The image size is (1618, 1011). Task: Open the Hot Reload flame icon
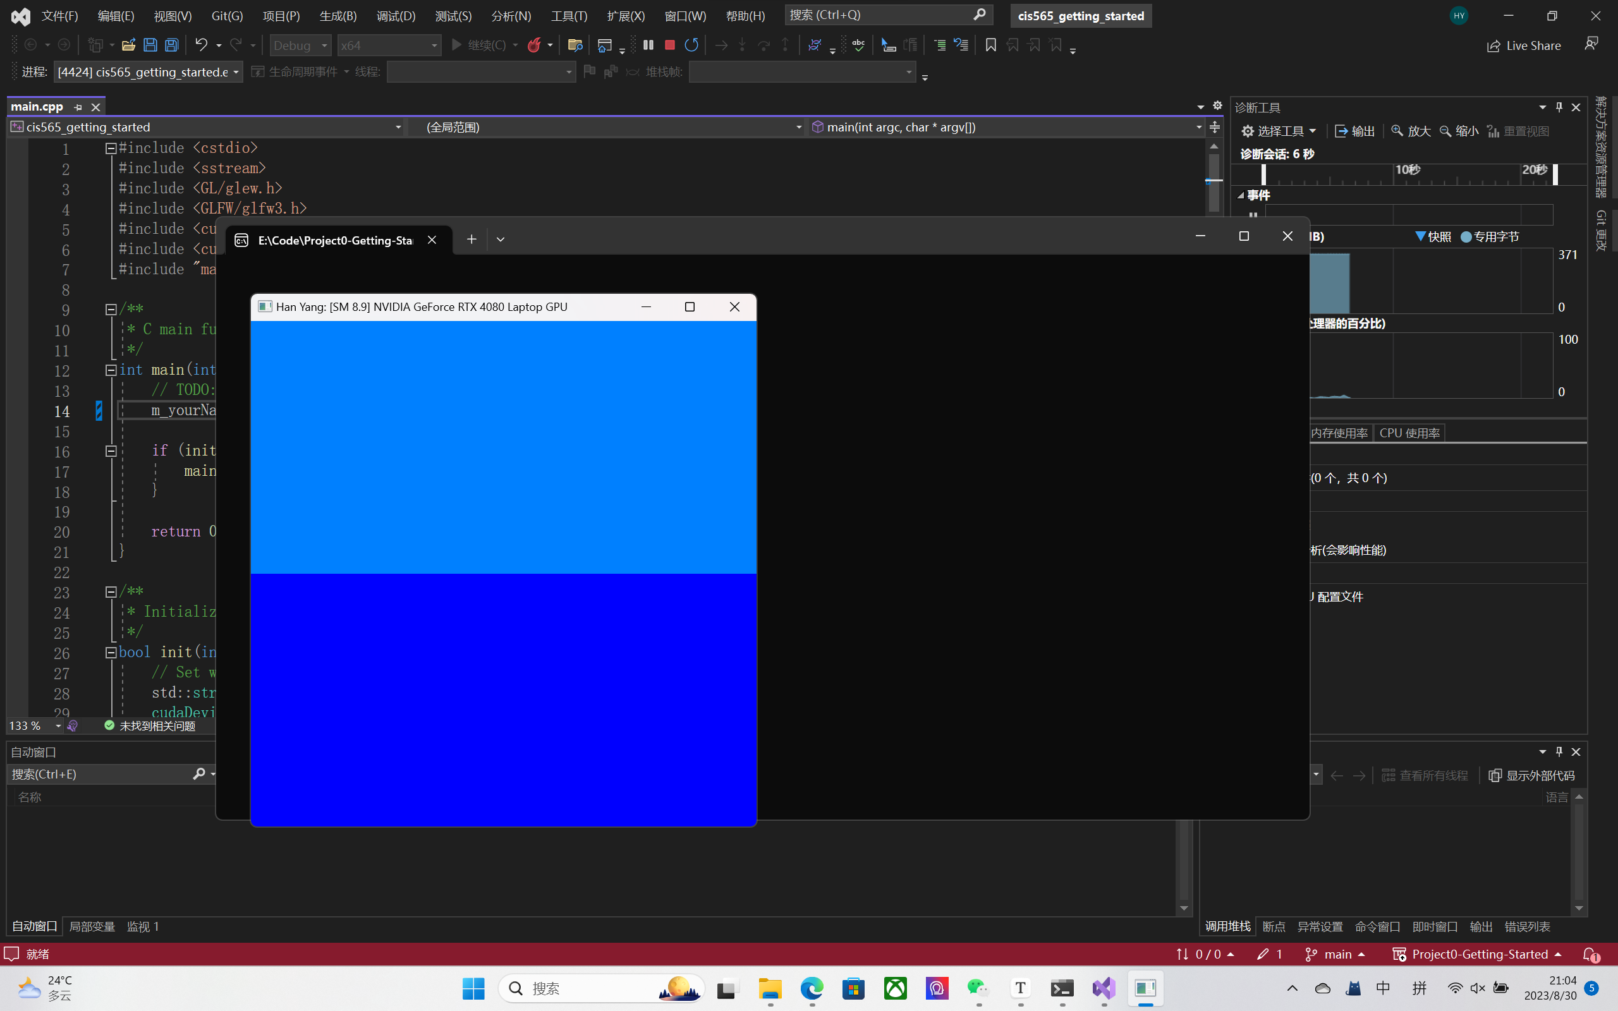click(x=534, y=45)
